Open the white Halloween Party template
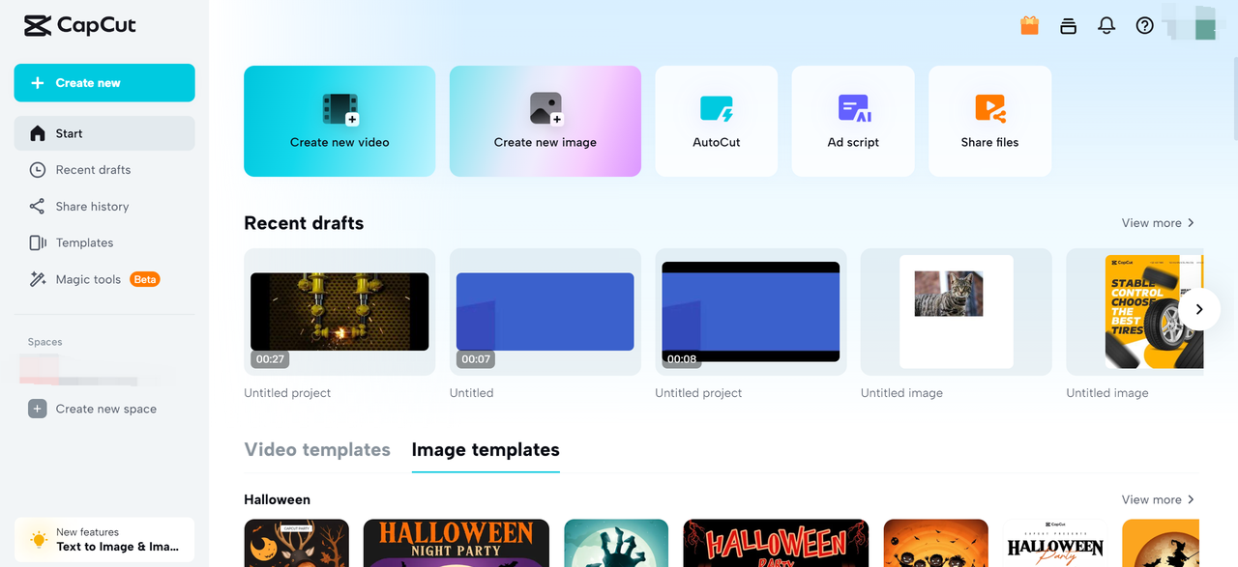Viewport: 1238px width, 567px height. tap(1055, 543)
